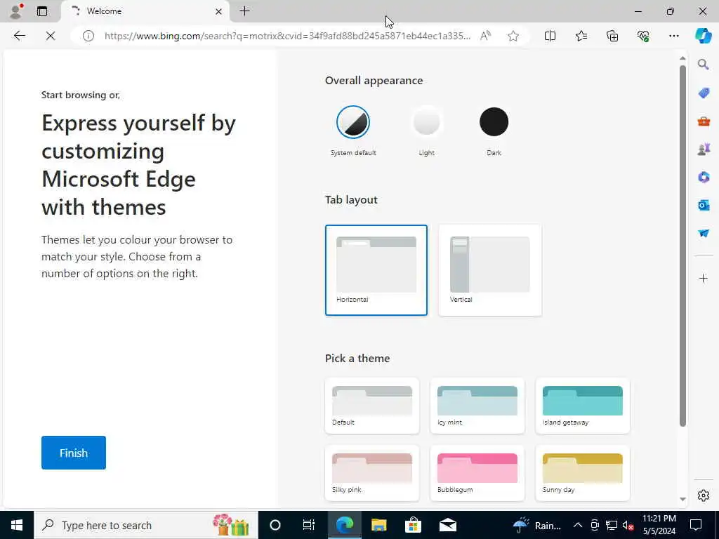Open the Rain weather widget
The image size is (719, 539).
coord(536,525)
